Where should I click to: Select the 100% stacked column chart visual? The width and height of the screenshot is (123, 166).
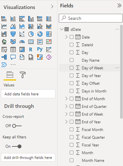[49, 19]
